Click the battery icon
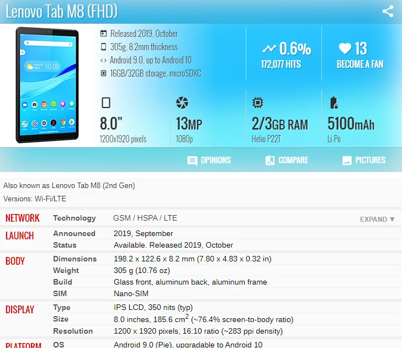 coord(334,103)
